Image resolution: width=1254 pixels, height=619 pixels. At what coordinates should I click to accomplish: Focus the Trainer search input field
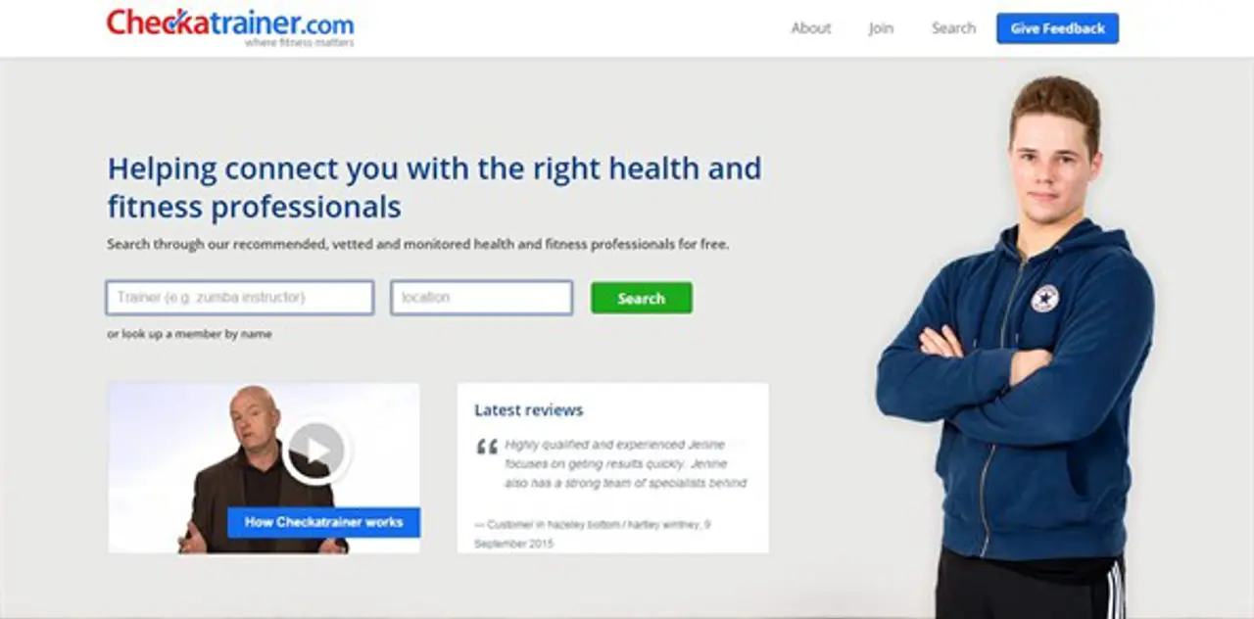point(240,298)
